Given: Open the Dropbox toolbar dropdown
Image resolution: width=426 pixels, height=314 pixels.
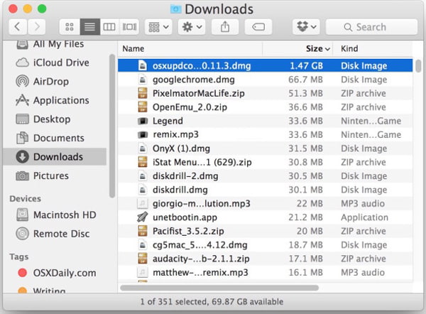Looking at the screenshot, I should pos(305,27).
